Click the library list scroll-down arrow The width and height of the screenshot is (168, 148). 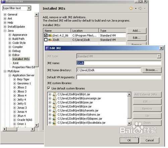[129, 123]
